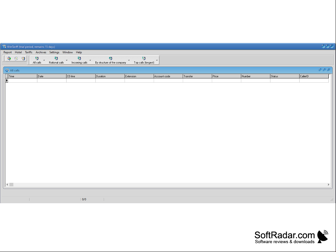
Task: Open the Tariffs menu
Action: point(29,52)
